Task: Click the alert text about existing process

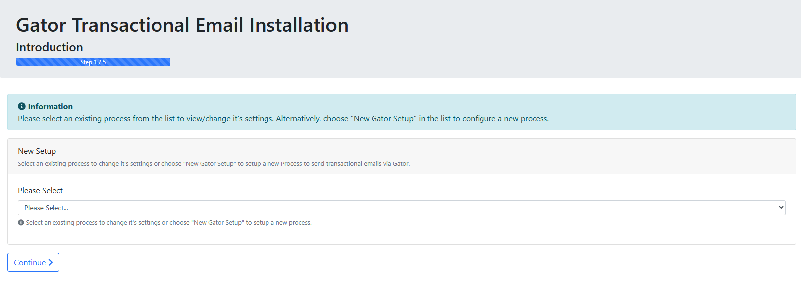Action: click(x=283, y=119)
